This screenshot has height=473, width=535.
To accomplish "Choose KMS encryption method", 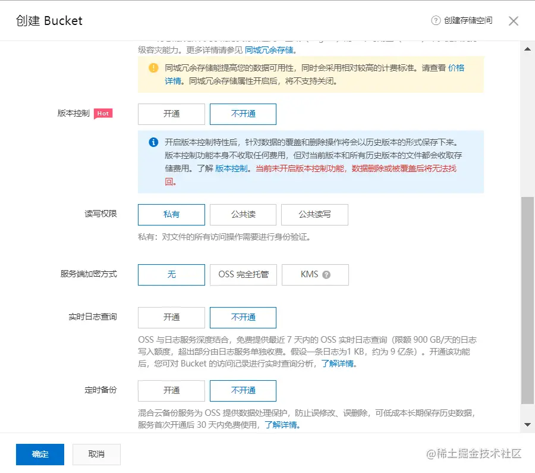I will pyautogui.click(x=315, y=275).
